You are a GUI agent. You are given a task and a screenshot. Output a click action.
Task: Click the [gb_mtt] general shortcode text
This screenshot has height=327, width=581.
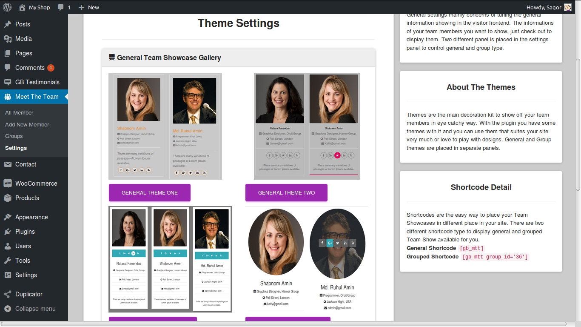pyautogui.click(x=472, y=248)
